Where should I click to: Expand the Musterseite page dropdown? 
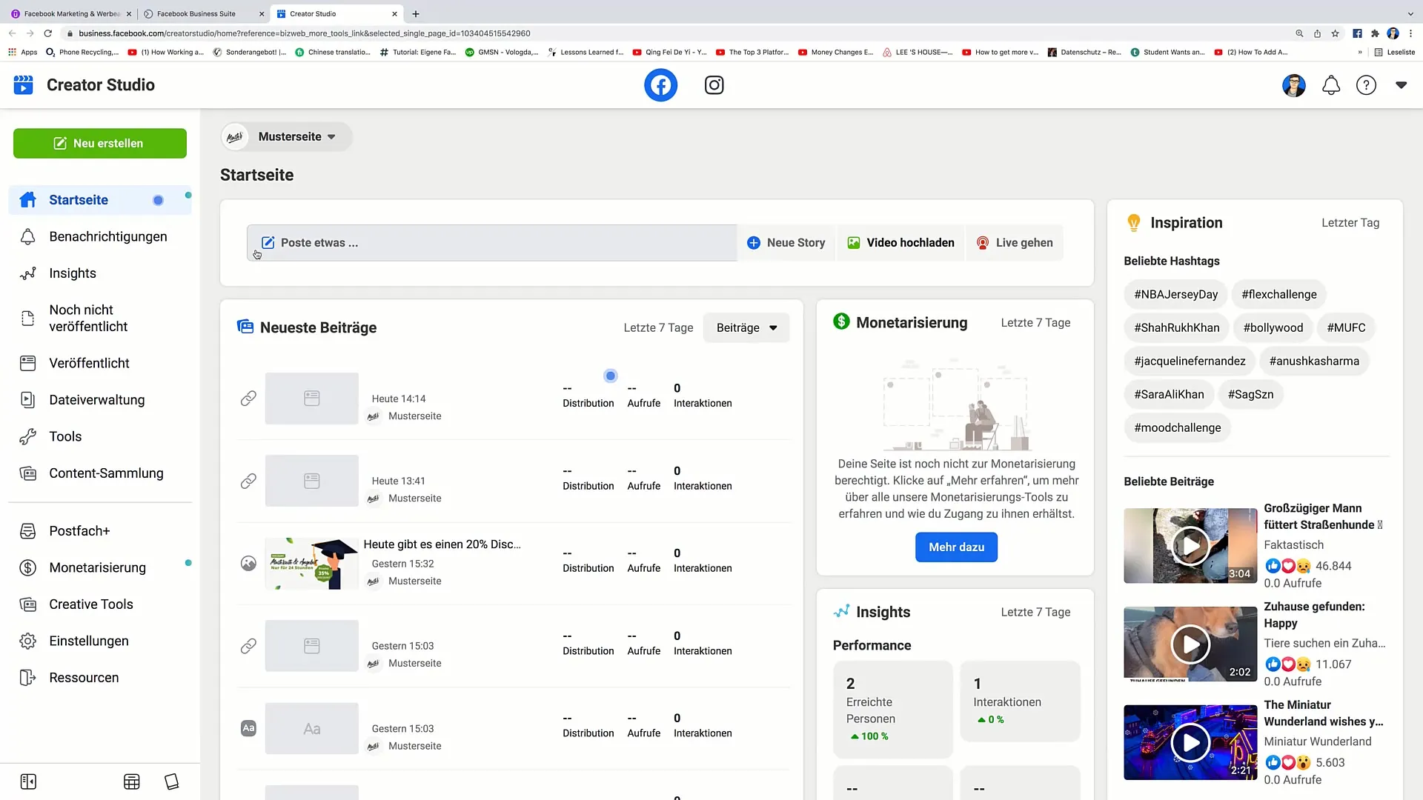[331, 137]
